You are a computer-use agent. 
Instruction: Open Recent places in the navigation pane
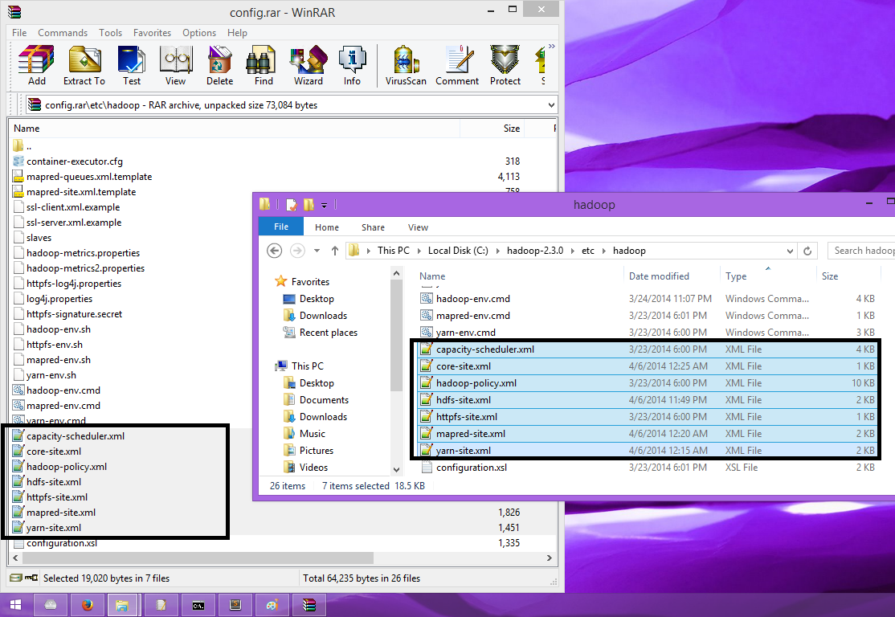321,333
